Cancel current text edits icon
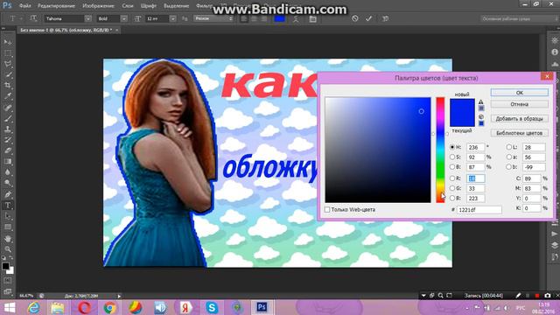Viewport: 560px width, 315px height. click(354, 18)
